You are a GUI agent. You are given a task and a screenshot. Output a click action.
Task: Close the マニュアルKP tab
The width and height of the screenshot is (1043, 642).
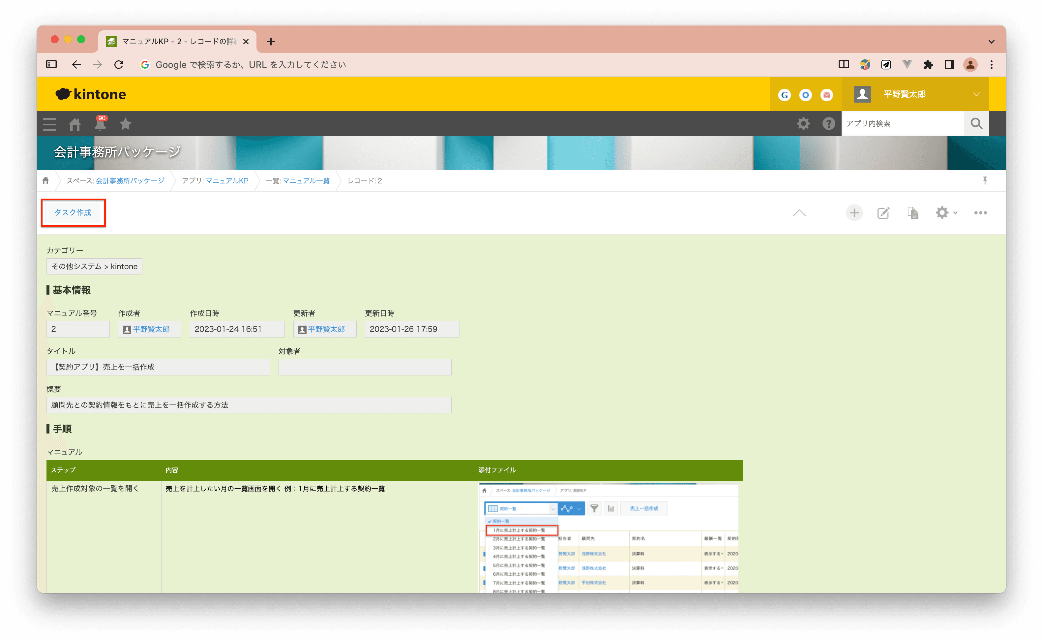[246, 42]
